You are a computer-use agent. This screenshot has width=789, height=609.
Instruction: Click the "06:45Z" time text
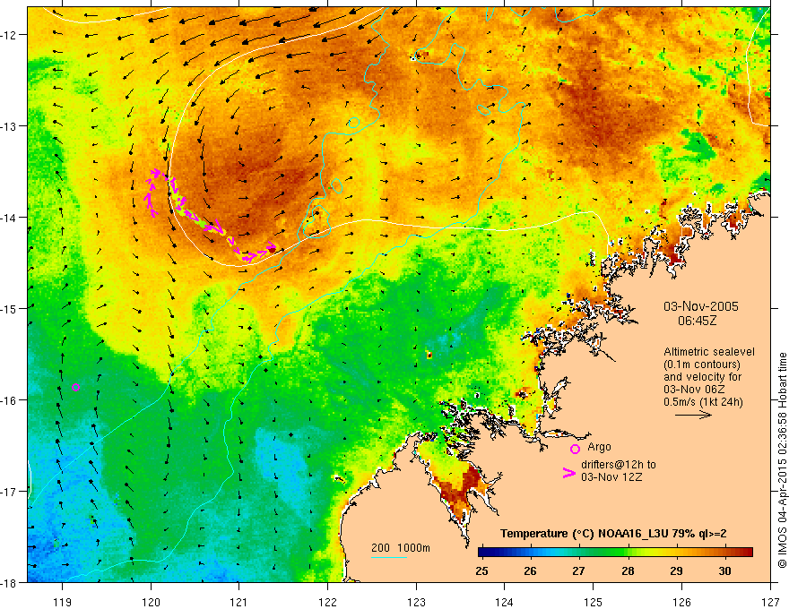(697, 321)
